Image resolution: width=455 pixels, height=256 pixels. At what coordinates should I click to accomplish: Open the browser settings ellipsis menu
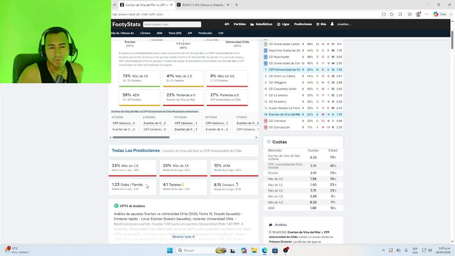coord(427,14)
